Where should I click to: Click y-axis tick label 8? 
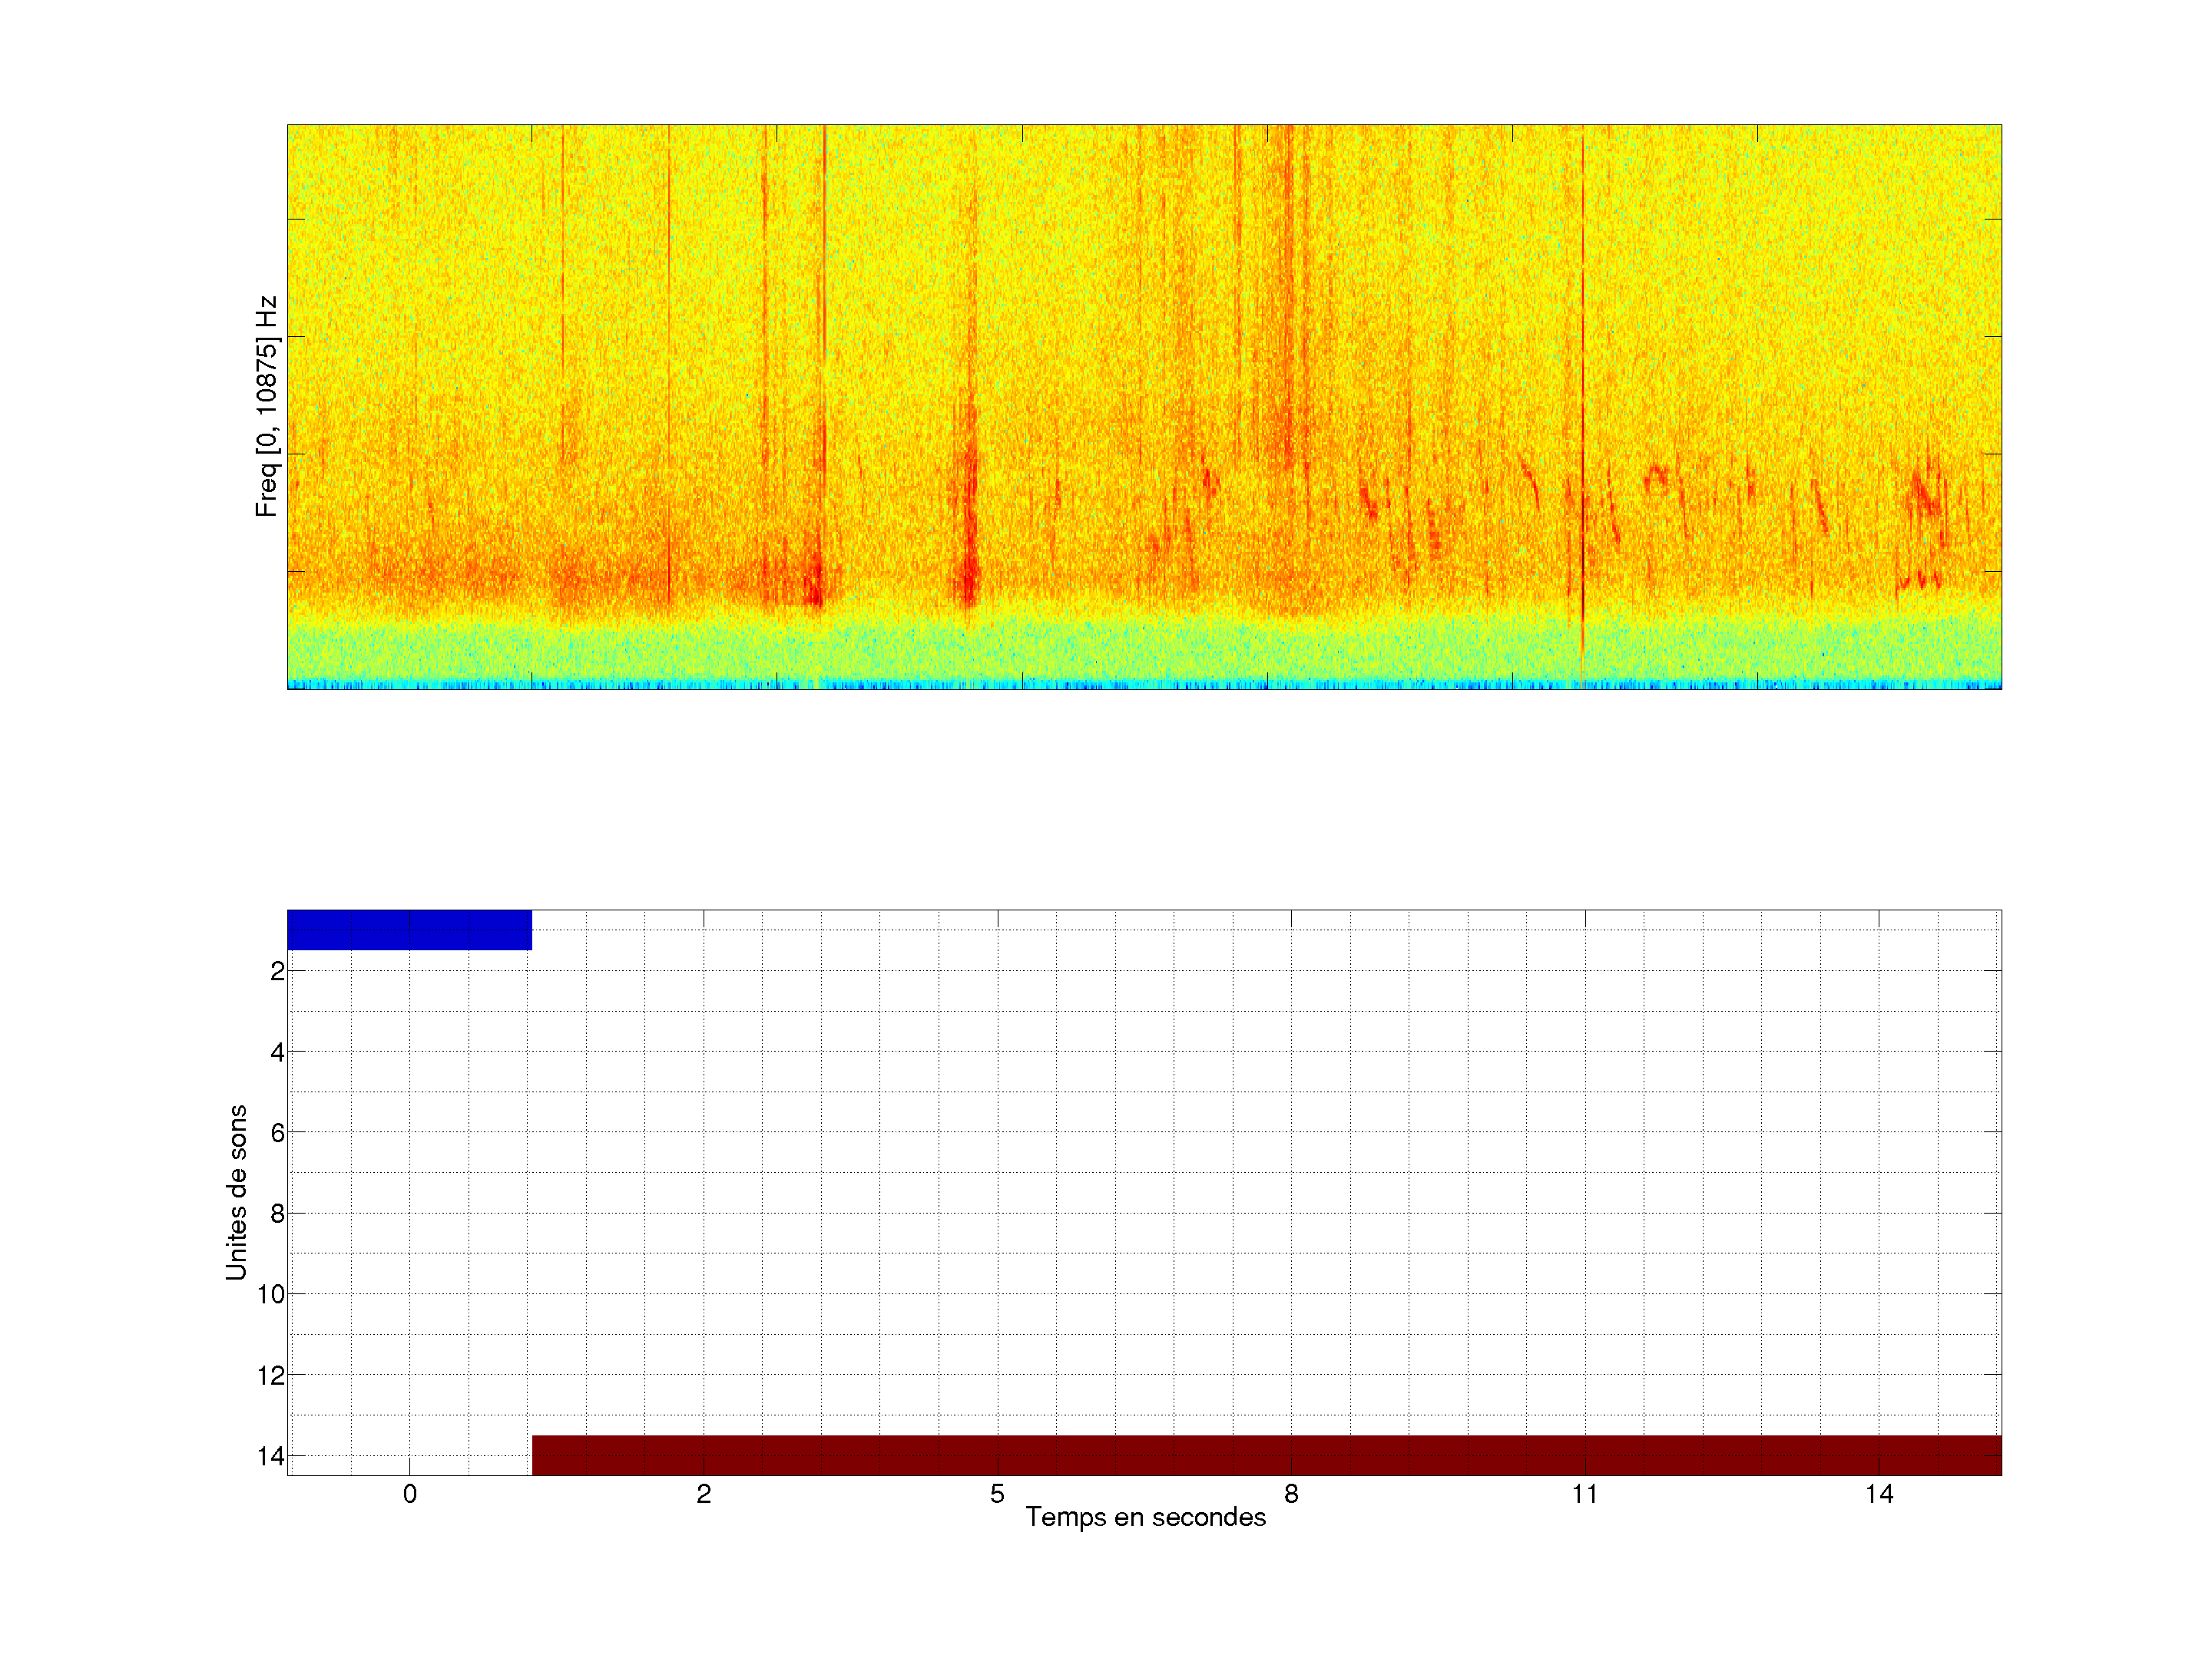[277, 1214]
